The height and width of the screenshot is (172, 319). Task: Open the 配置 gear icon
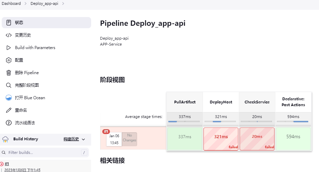point(9,60)
